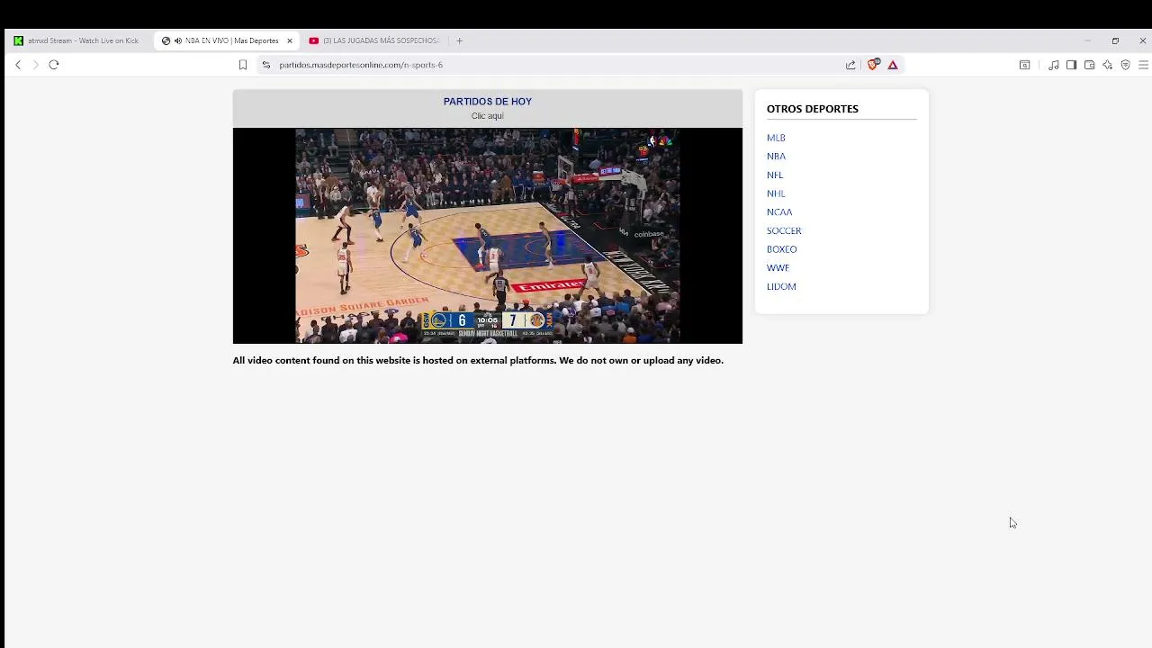Screen dimensions: 1152x648
Task: Click the live basketball video player
Action: tap(488, 236)
